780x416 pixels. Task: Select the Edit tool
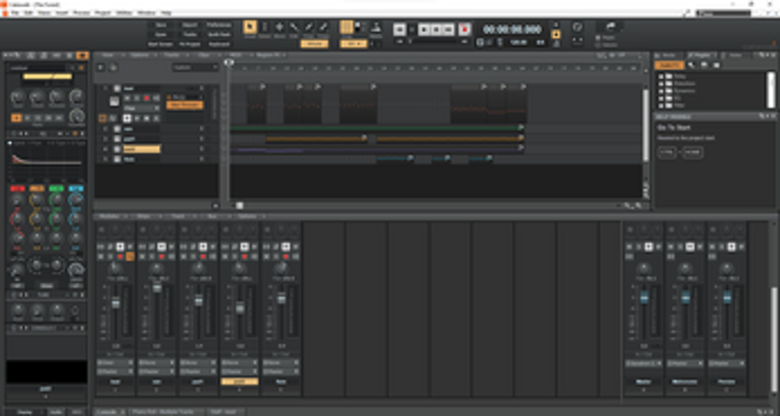click(294, 27)
